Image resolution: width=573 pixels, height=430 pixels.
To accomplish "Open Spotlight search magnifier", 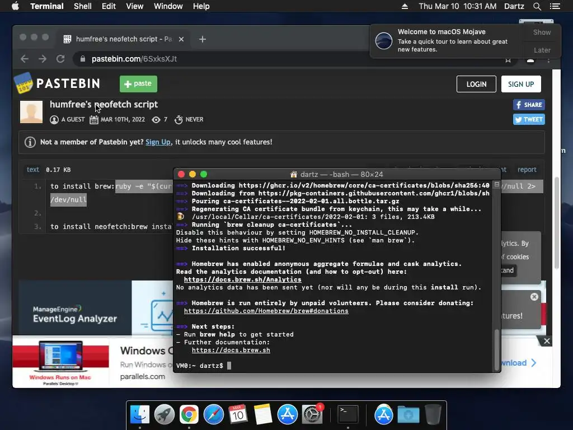I will [x=537, y=6].
